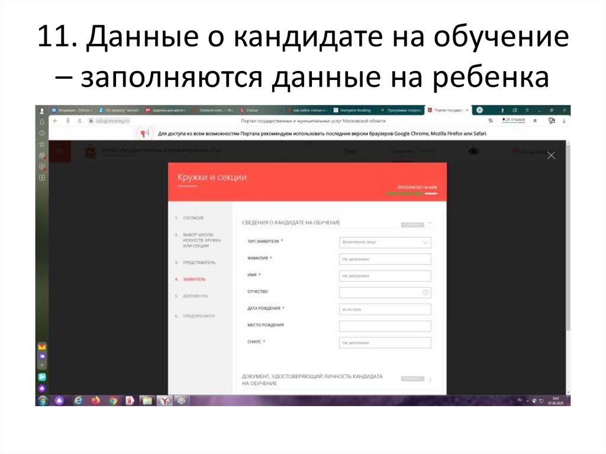Select the Согласие step in the wizard sidebar
Screen dimensions: 606x454
[x=194, y=218]
